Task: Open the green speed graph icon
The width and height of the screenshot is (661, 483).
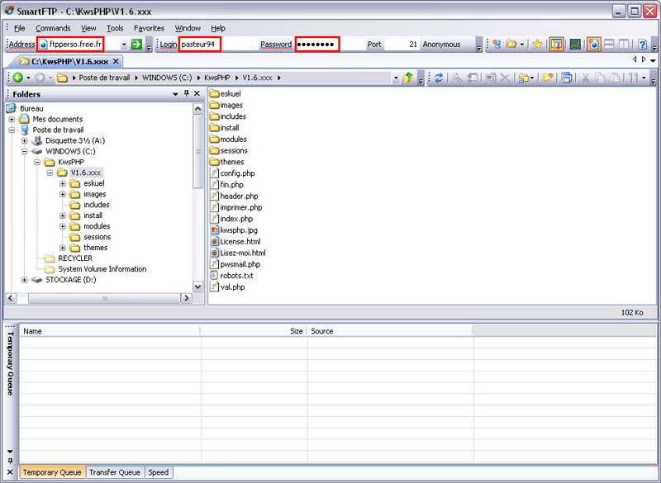Action: (x=575, y=44)
